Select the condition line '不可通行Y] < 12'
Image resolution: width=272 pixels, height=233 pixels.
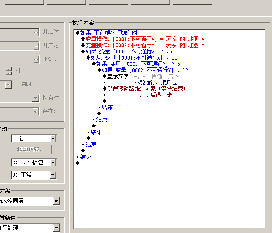coord(142,70)
